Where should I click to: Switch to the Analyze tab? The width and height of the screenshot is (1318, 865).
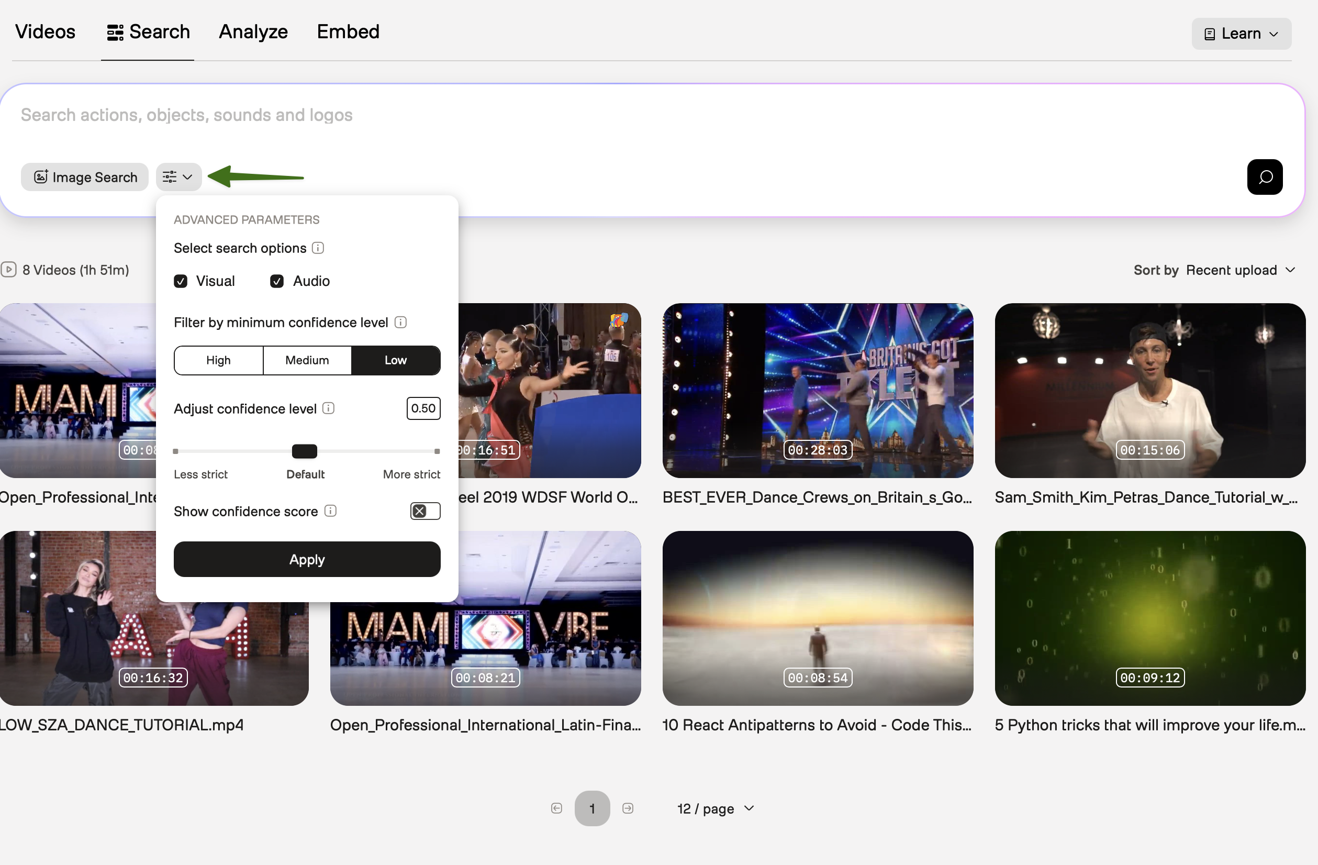(253, 31)
